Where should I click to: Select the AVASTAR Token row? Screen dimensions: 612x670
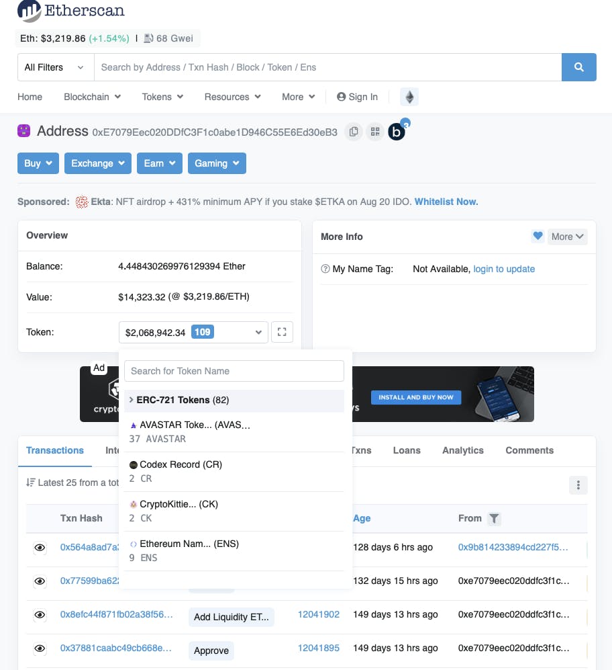coord(234,432)
